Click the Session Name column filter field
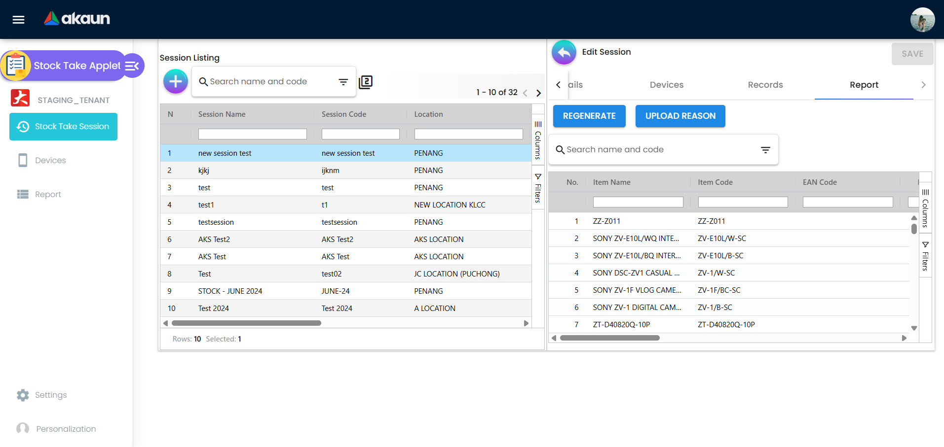Image resolution: width=944 pixels, height=447 pixels. 252,134
